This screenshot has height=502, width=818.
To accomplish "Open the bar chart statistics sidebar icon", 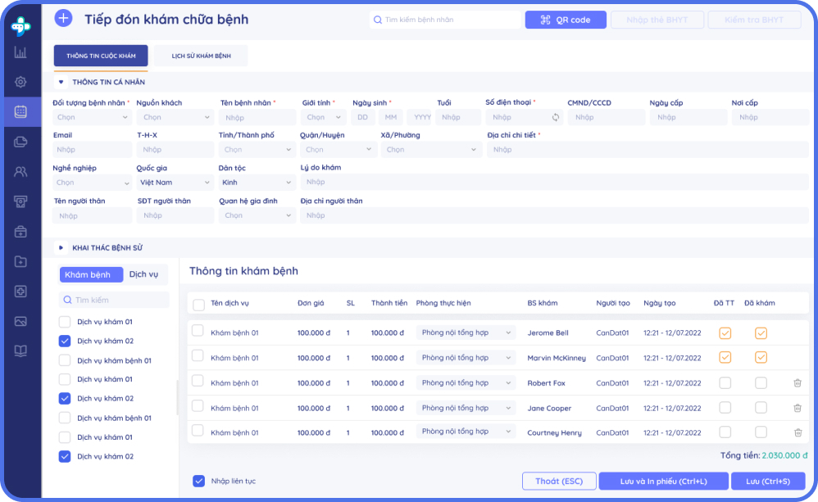I will click(20, 52).
